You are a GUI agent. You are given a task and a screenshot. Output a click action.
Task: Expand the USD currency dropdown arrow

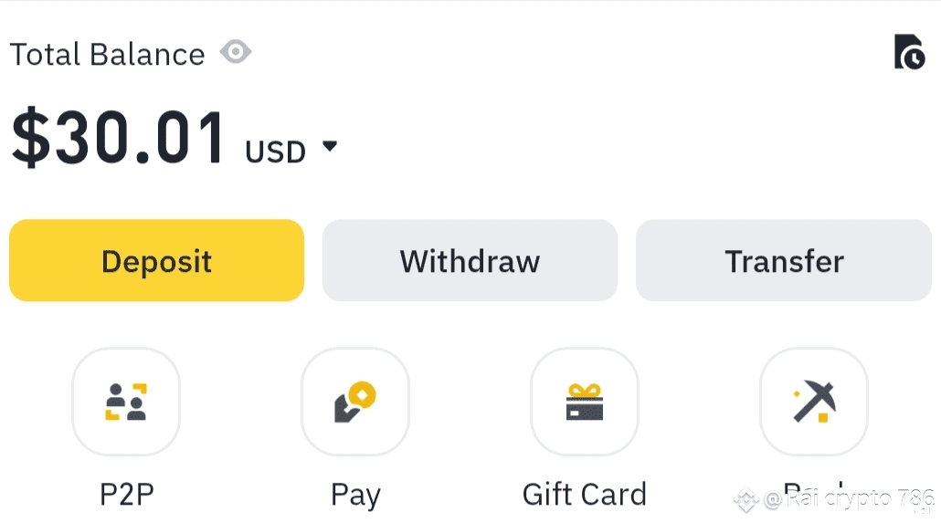click(x=330, y=146)
